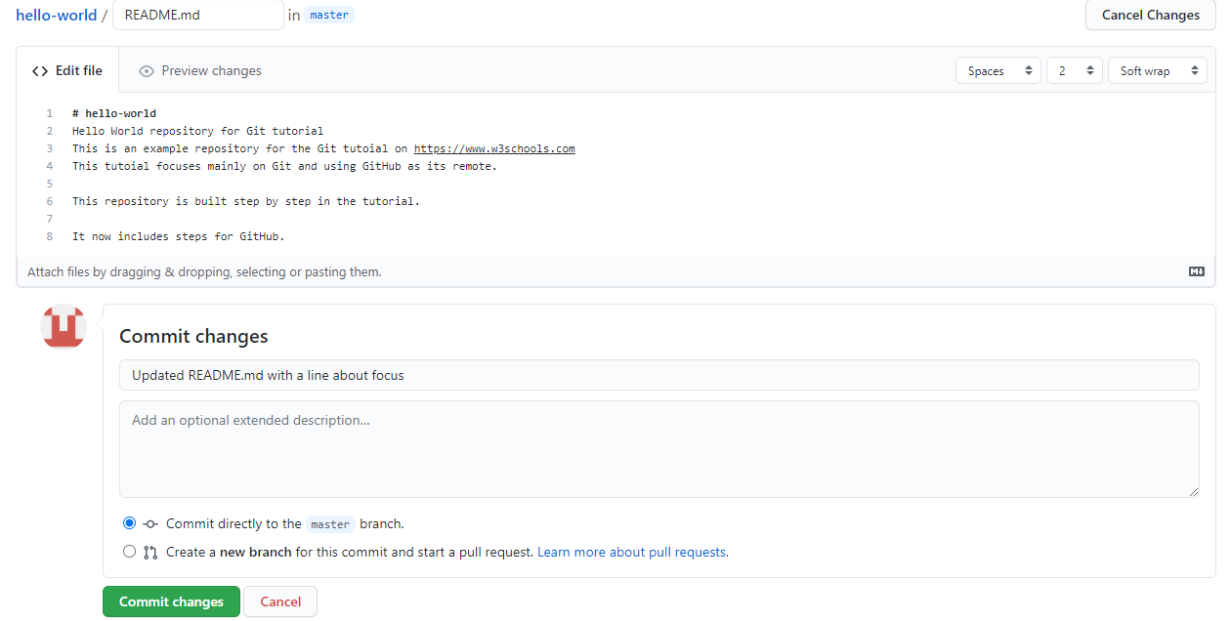Viewport: 1231px width, 621px height.
Task: Select create a new branch for this commit
Action: pos(129,551)
